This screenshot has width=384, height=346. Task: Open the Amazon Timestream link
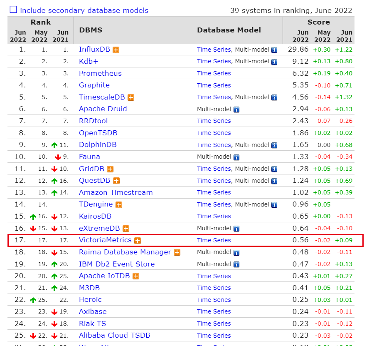coord(116,193)
